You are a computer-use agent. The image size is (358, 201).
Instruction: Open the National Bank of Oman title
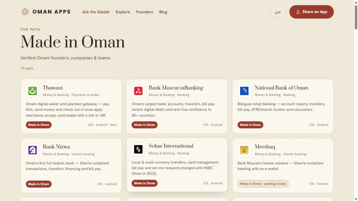pos(281,88)
